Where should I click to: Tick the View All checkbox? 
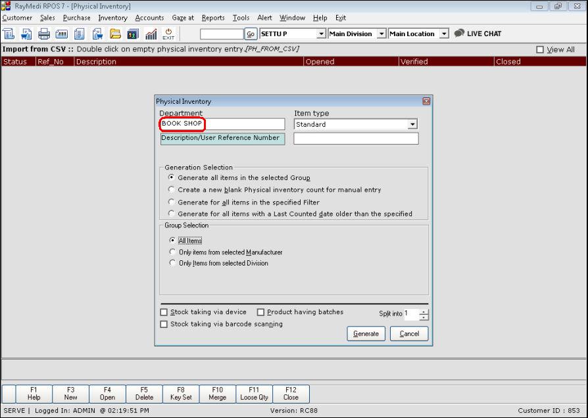coord(540,49)
